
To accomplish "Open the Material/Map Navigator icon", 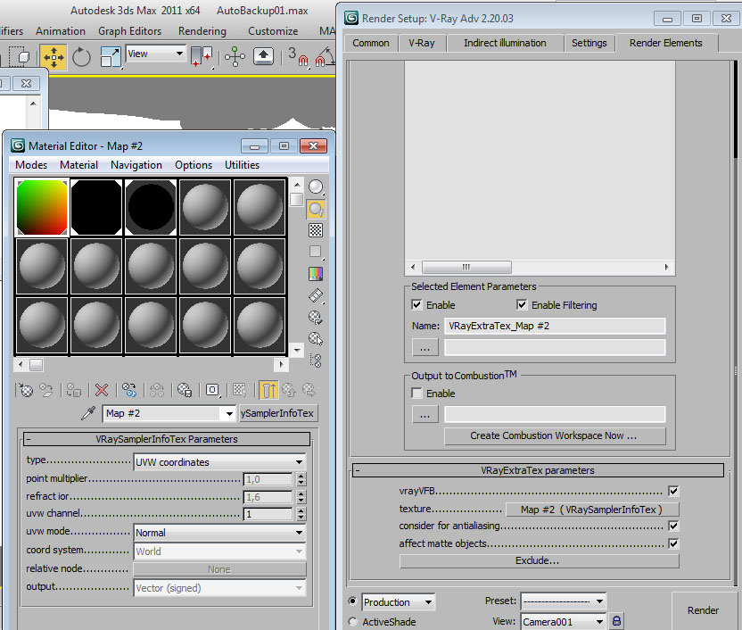I will coord(316,360).
